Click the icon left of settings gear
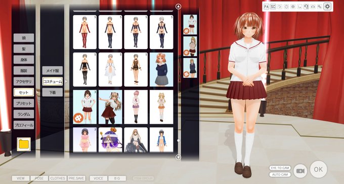Image resolution: width=344 pixels, height=184 pixels. point(319,7)
